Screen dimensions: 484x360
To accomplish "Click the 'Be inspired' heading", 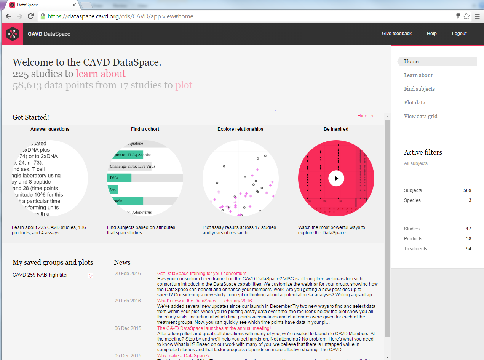I will click(x=336, y=129).
